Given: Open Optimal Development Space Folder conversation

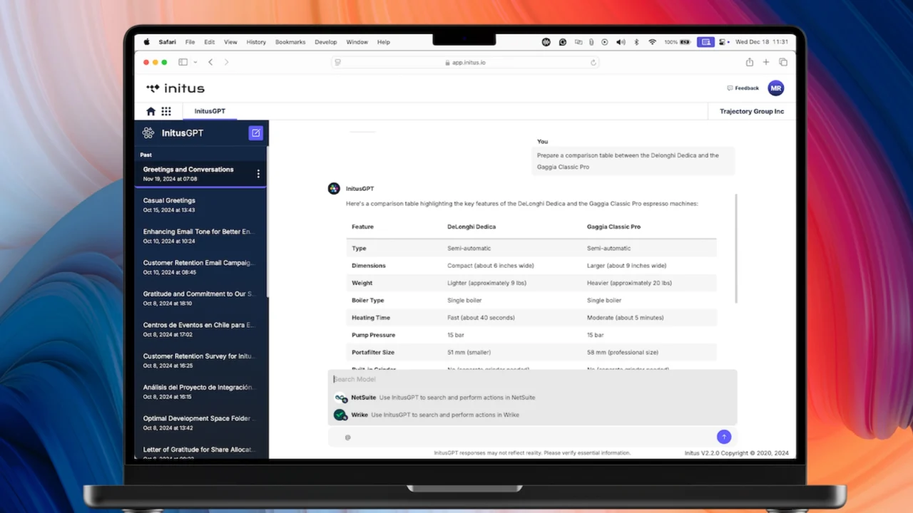Looking at the screenshot, I should [x=201, y=423].
